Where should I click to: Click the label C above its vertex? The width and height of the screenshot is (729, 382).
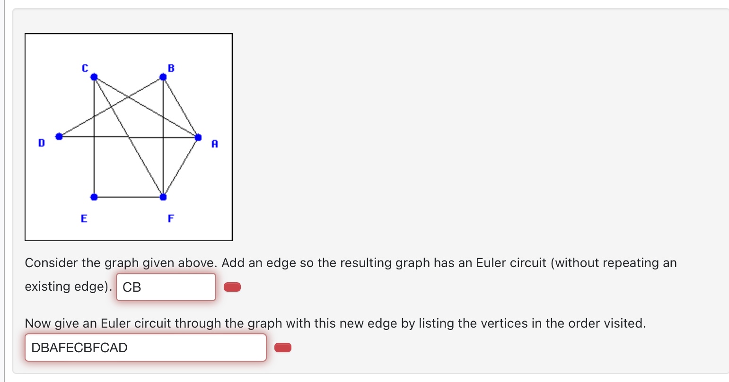[85, 68]
